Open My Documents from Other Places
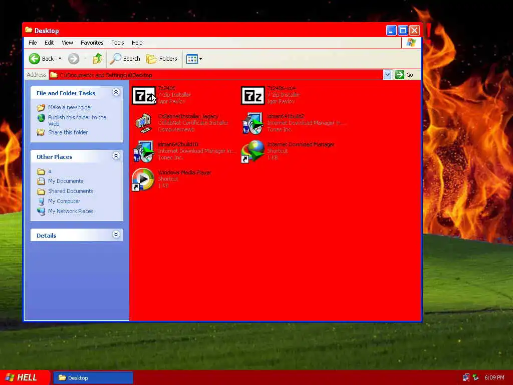The image size is (513, 385). coord(66,181)
